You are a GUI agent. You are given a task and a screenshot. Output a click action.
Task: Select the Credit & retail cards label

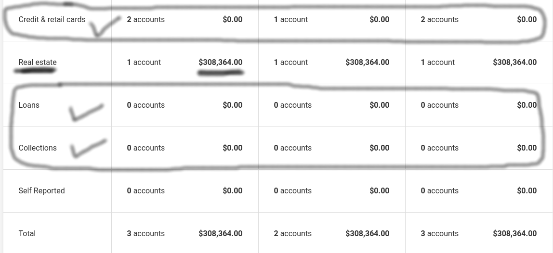[52, 20]
